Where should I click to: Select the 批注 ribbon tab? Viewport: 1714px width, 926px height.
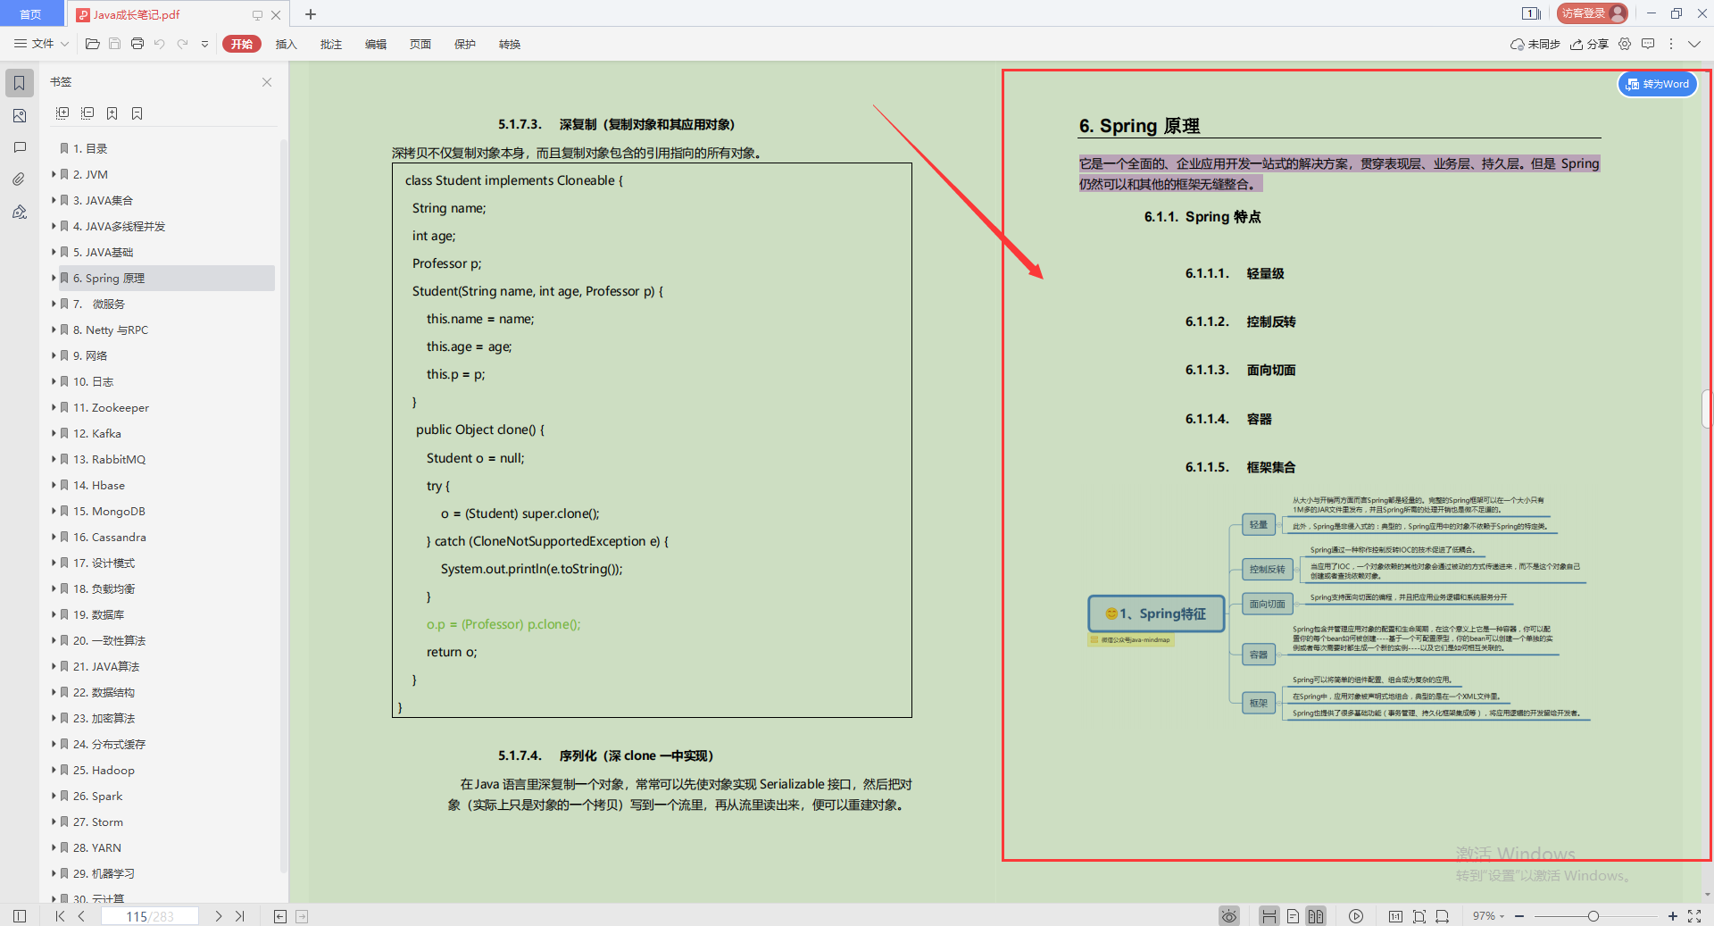pyautogui.click(x=330, y=44)
